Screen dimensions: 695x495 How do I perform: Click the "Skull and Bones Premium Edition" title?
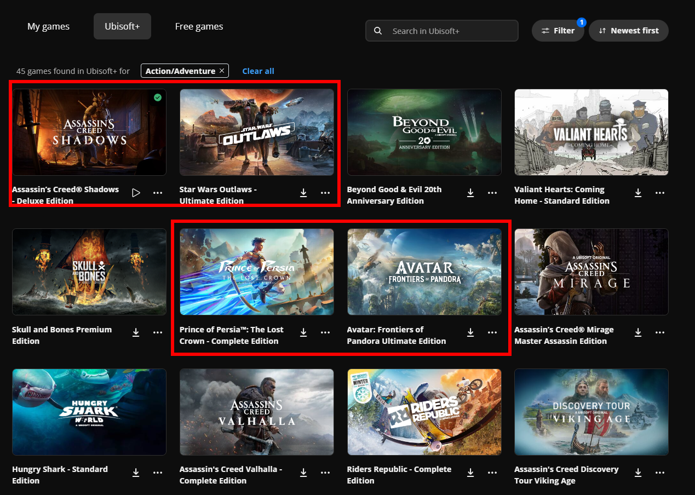62,335
